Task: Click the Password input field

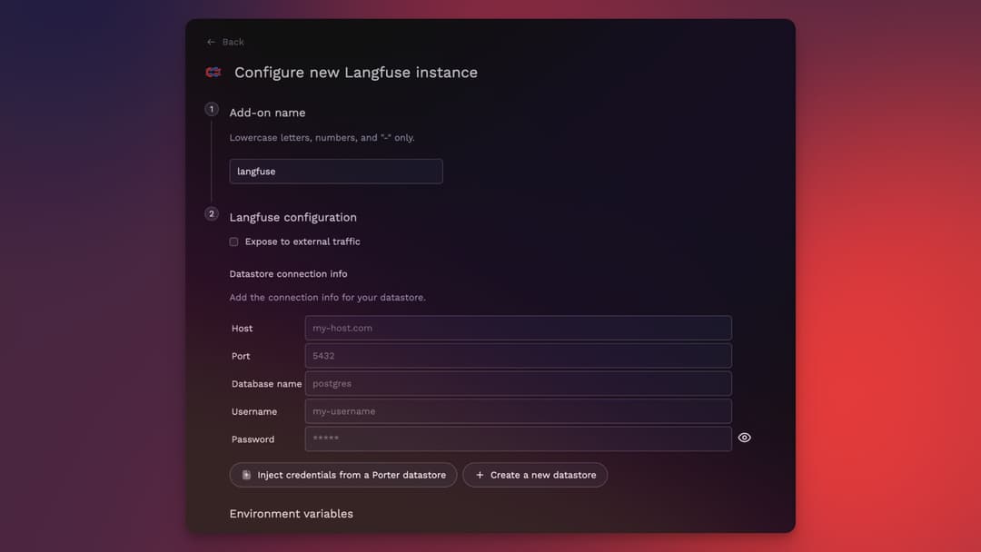Action: (x=518, y=439)
